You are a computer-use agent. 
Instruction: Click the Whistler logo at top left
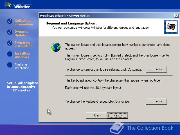(18, 5)
